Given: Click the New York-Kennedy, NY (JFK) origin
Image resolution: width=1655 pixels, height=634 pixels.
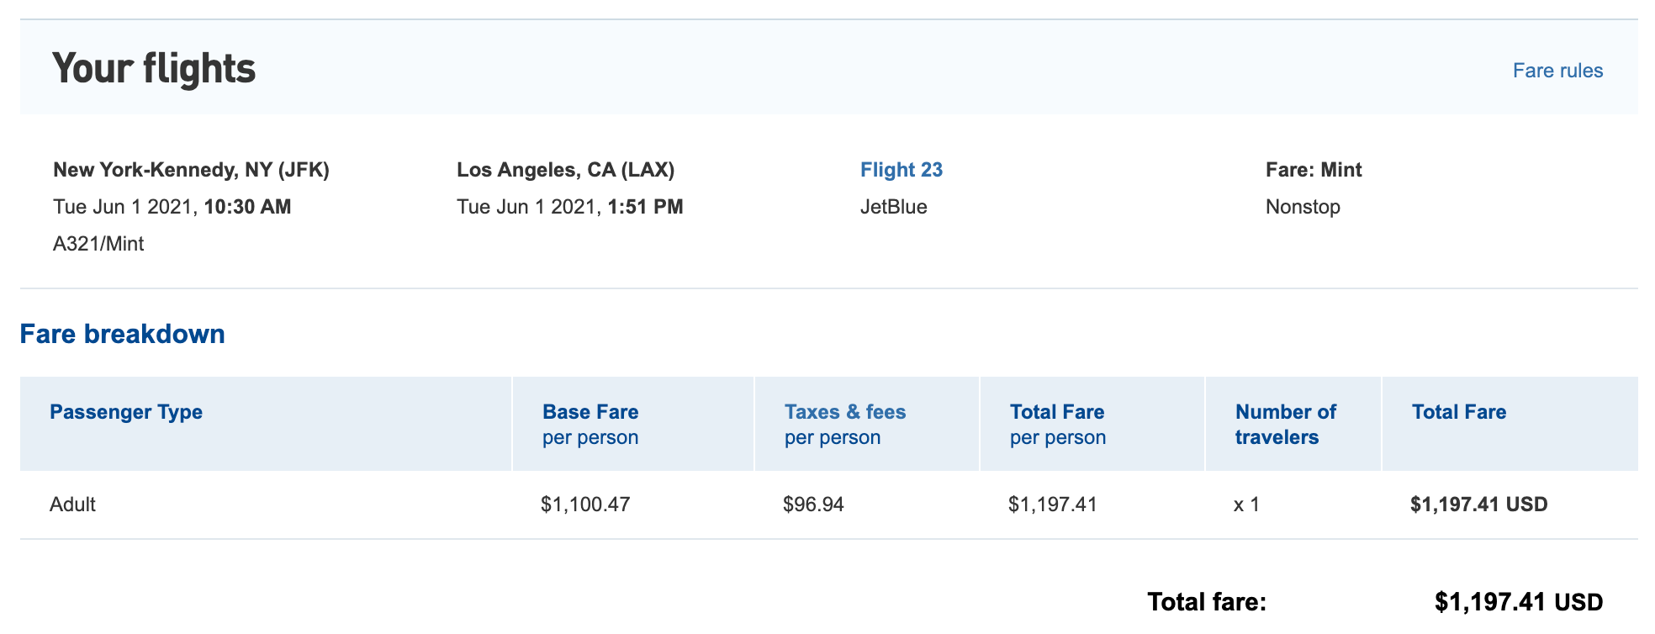Looking at the screenshot, I should click(x=191, y=170).
